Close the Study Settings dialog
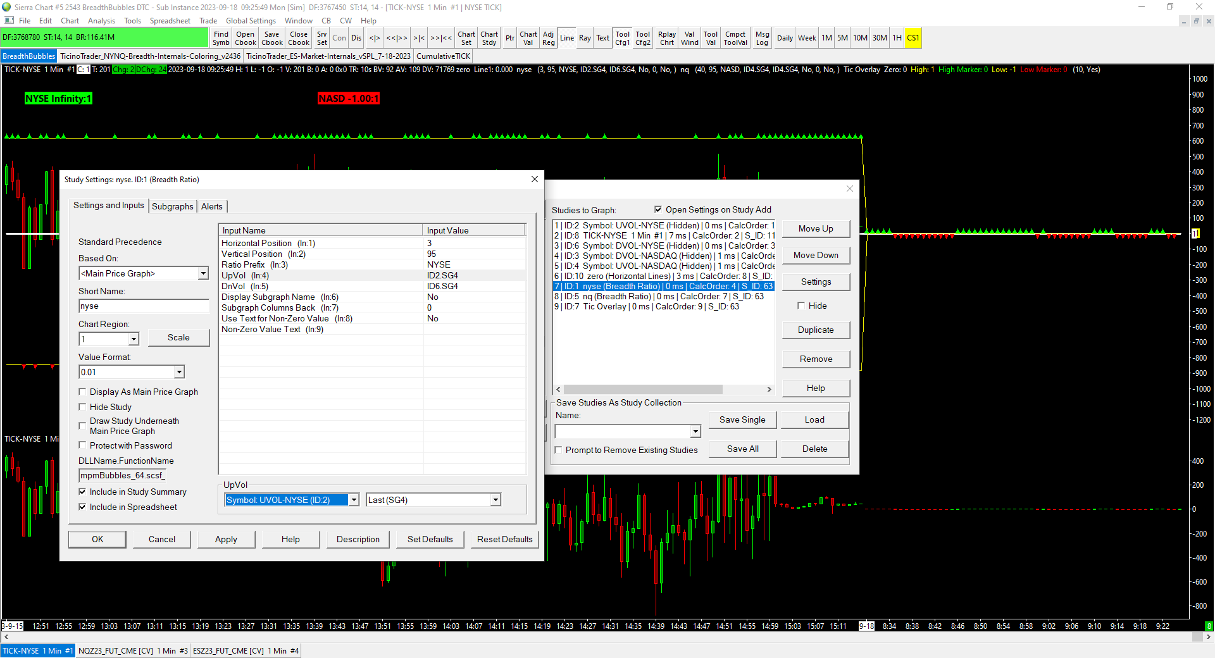 click(x=535, y=179)
